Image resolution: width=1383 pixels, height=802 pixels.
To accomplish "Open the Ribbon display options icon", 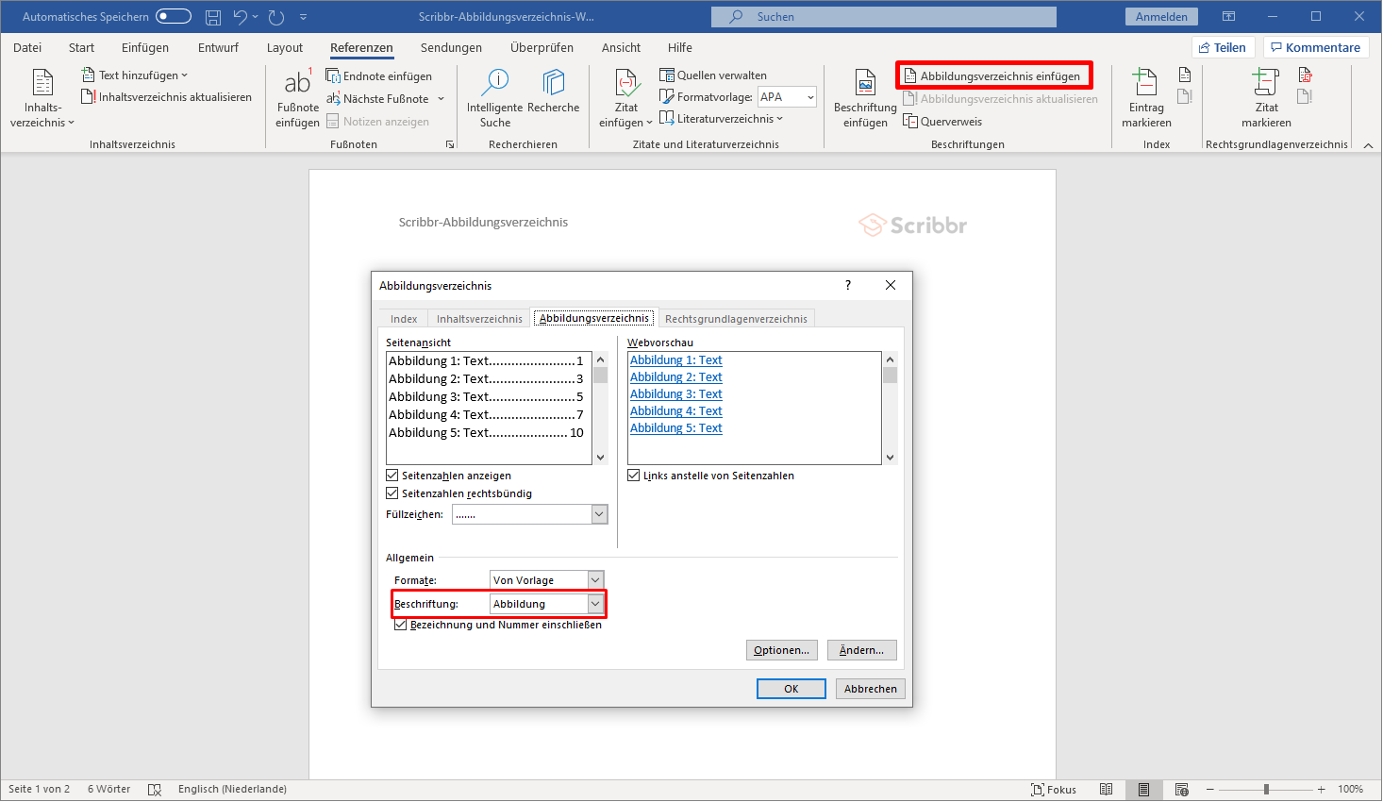I will coord(1228,17).
